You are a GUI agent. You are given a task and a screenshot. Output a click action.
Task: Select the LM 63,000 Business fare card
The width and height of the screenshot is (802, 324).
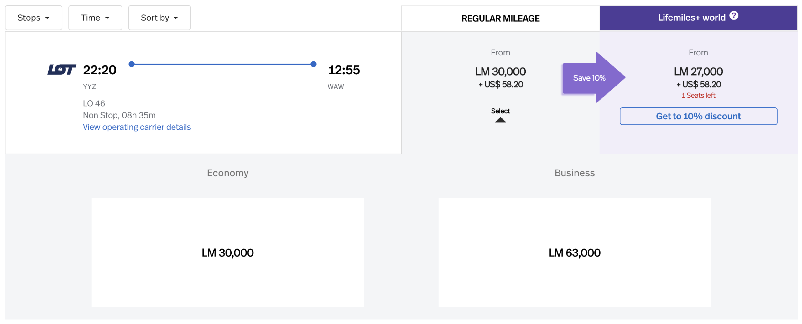(575, 253)
